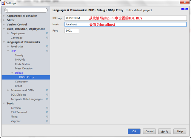This screenshot has height=138, width=191.
Task: Select Code Sniffer in the tree
Action: pos(22,64)
